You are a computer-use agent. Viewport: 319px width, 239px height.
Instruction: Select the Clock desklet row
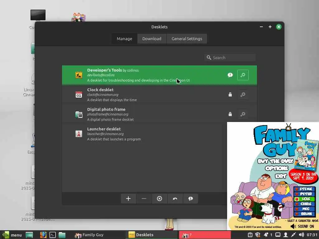pos(159,95)
